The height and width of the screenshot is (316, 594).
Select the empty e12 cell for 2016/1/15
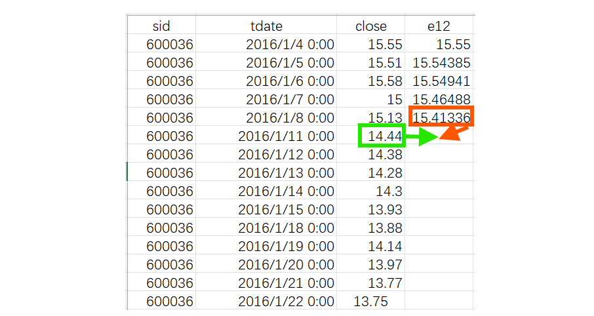(439, 209)
